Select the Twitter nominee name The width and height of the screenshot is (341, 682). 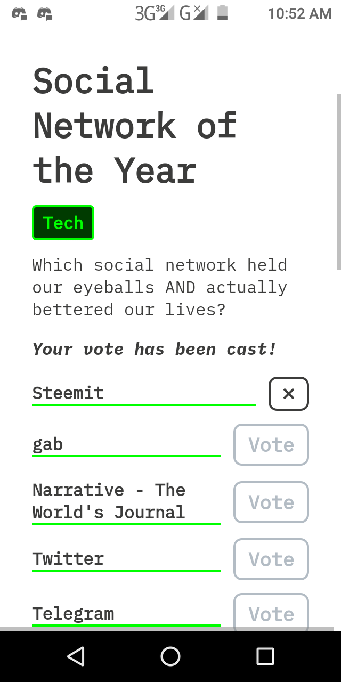68,559
